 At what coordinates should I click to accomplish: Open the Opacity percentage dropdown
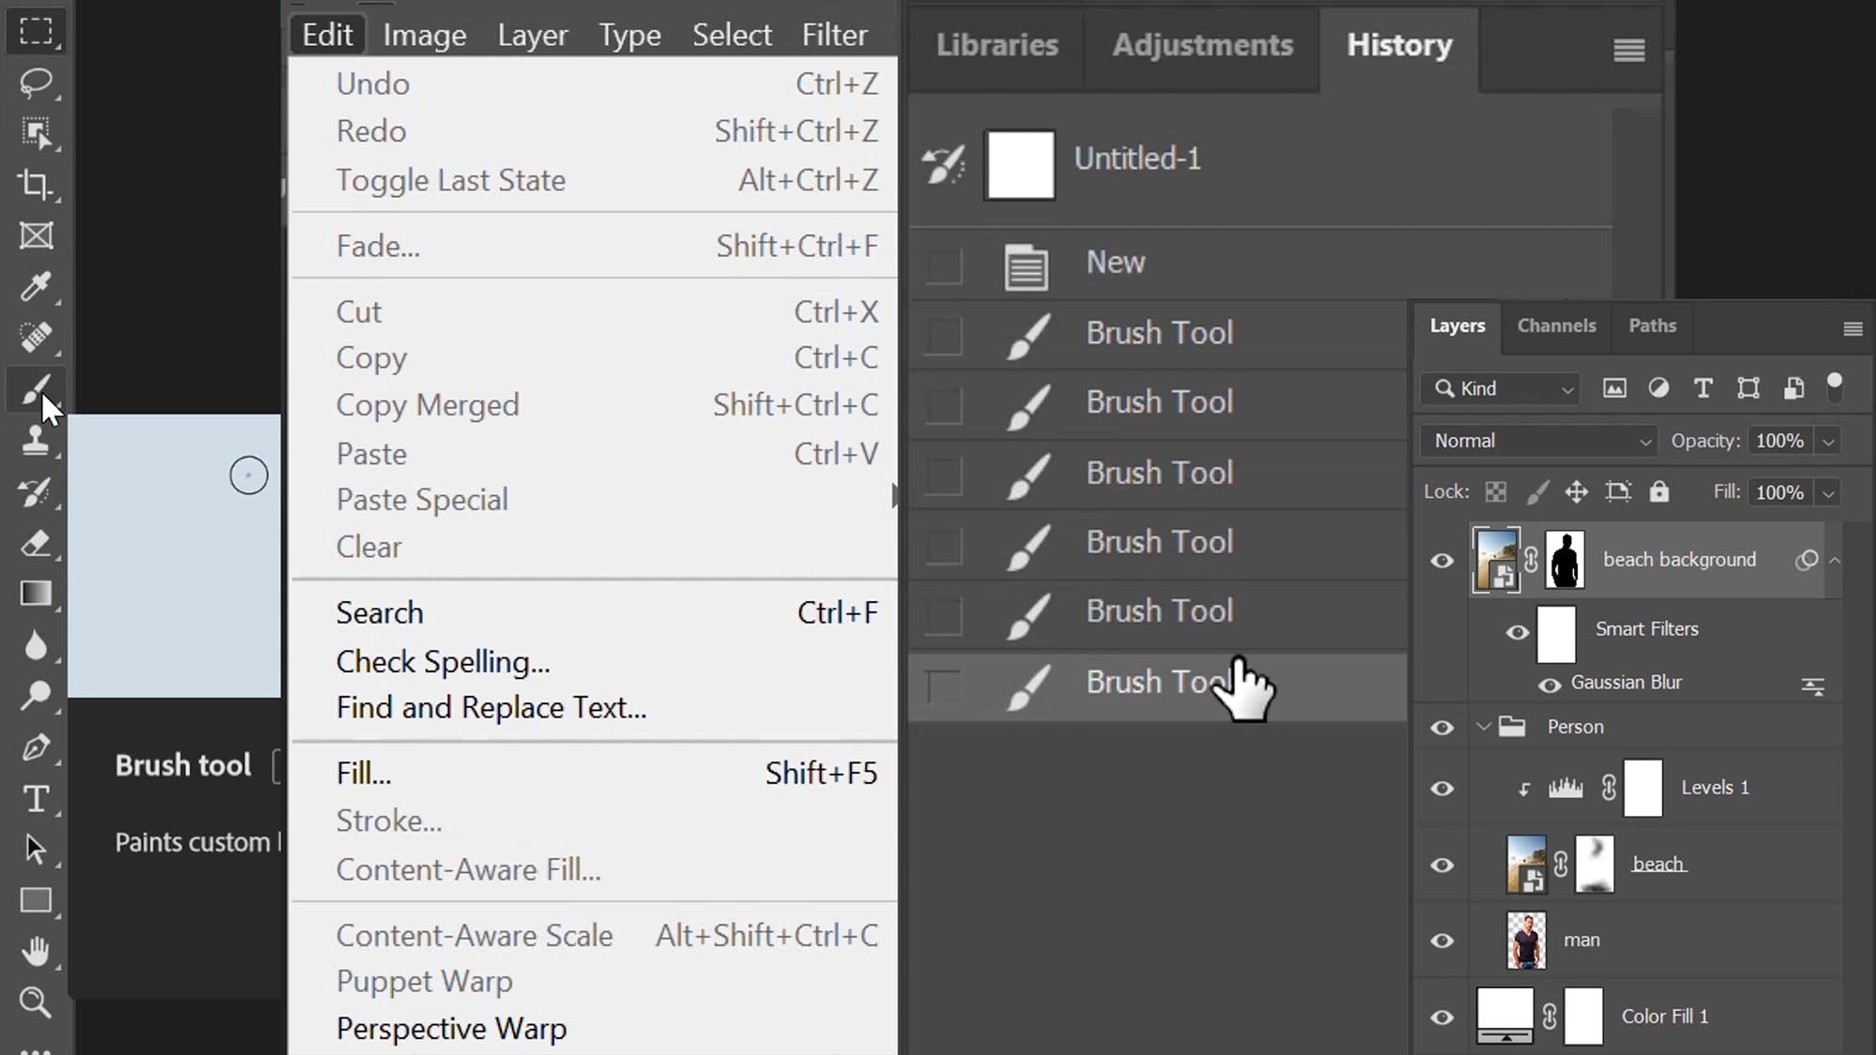(x=1829, y=441)
